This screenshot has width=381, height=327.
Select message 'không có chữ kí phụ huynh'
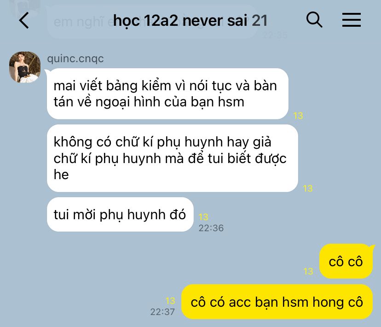(172, 158)
